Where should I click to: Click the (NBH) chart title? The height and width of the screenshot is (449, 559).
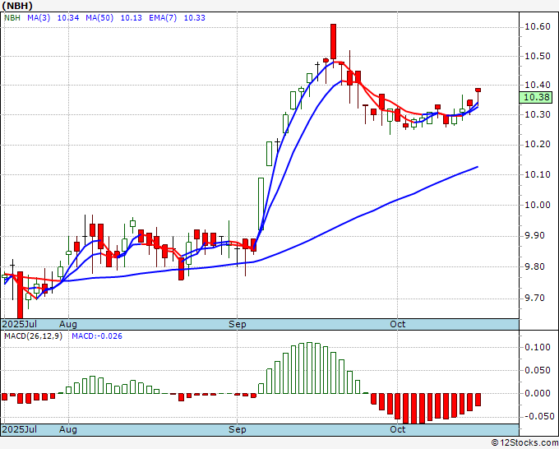click(x=17, y=6)
